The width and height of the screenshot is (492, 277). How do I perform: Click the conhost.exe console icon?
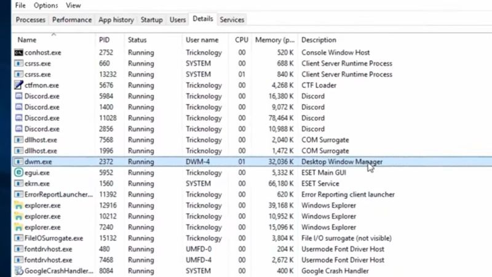click(18, 52)
